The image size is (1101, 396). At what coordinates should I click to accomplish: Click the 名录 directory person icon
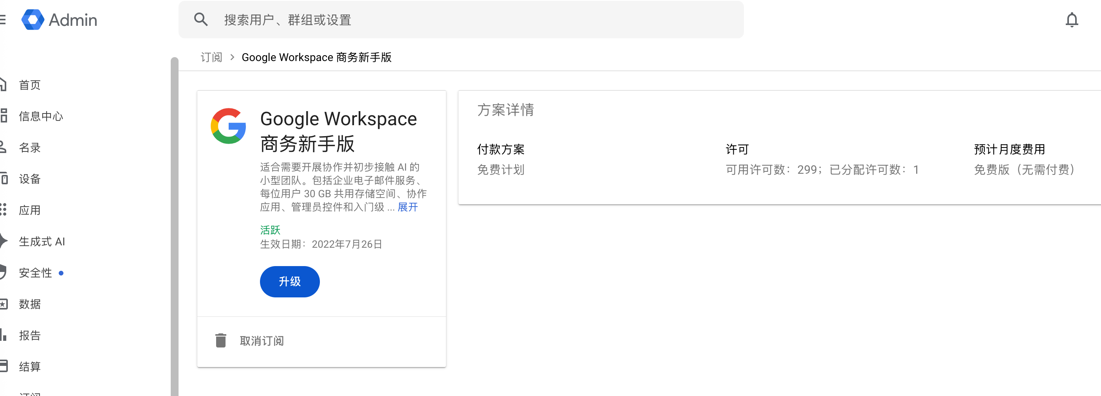pyautogui.click(x=3, y=148)
